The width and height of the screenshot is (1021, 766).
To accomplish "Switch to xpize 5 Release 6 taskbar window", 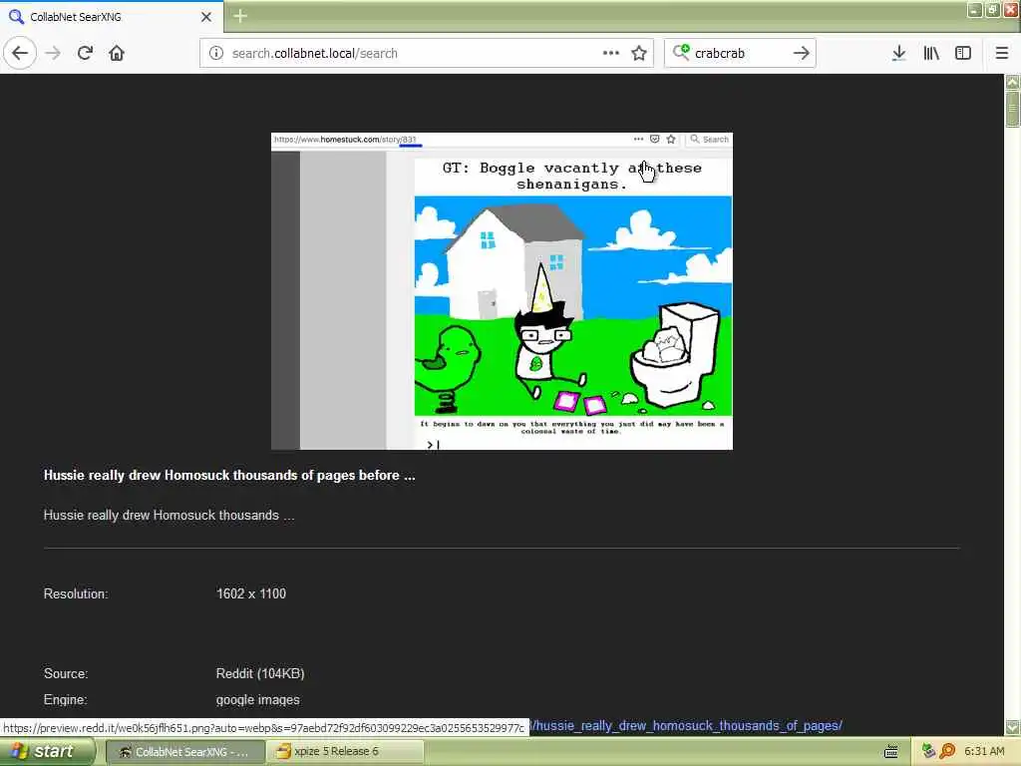I will click(345, 752).
